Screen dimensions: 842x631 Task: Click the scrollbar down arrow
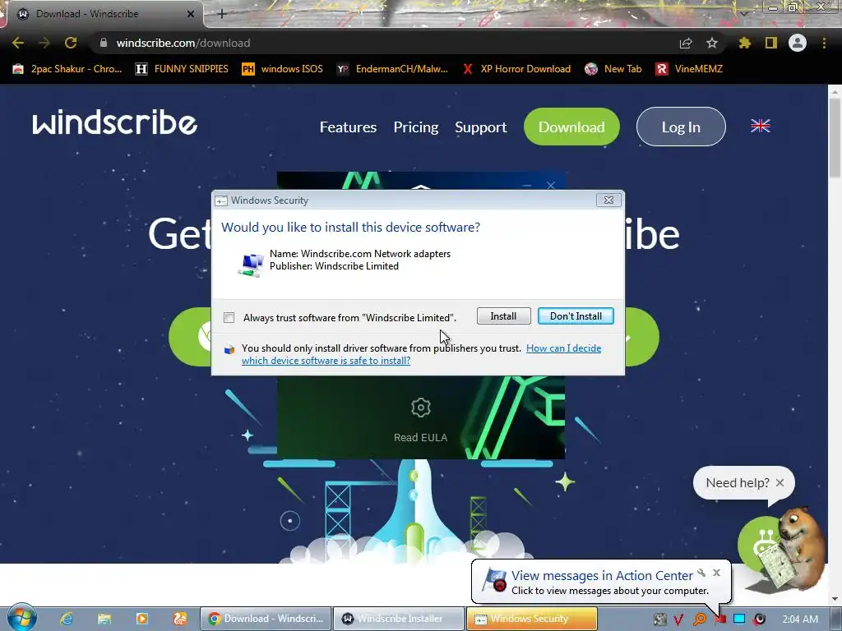[x=834, y=599]
